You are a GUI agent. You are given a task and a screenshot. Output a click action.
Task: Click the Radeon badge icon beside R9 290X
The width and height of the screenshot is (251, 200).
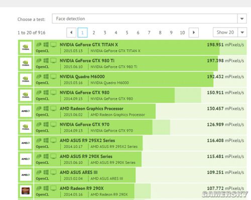tap(26, 191)
